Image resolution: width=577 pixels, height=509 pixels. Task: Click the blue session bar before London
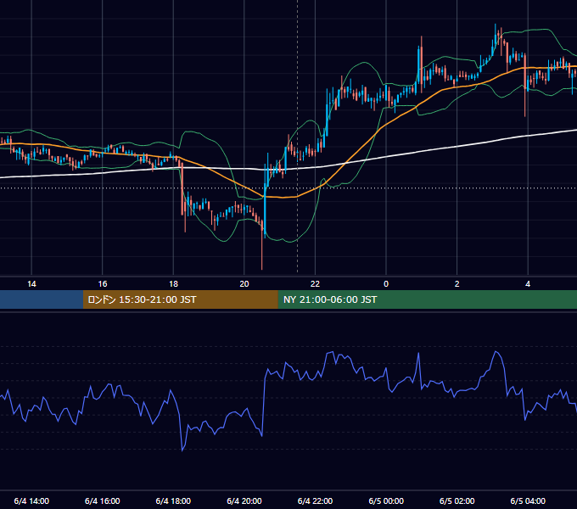tap(42, 299)
